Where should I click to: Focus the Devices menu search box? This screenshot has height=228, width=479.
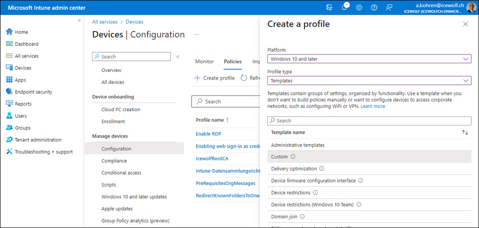[131, 57]
